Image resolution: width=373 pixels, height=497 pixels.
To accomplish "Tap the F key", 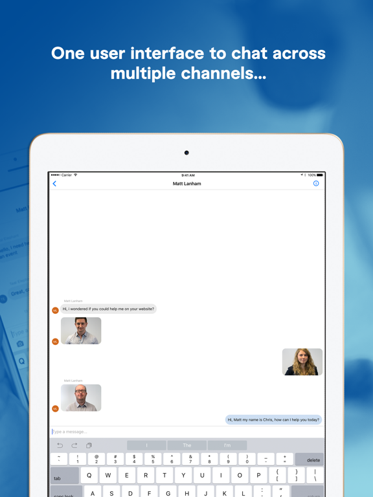I will coord(149,492).
